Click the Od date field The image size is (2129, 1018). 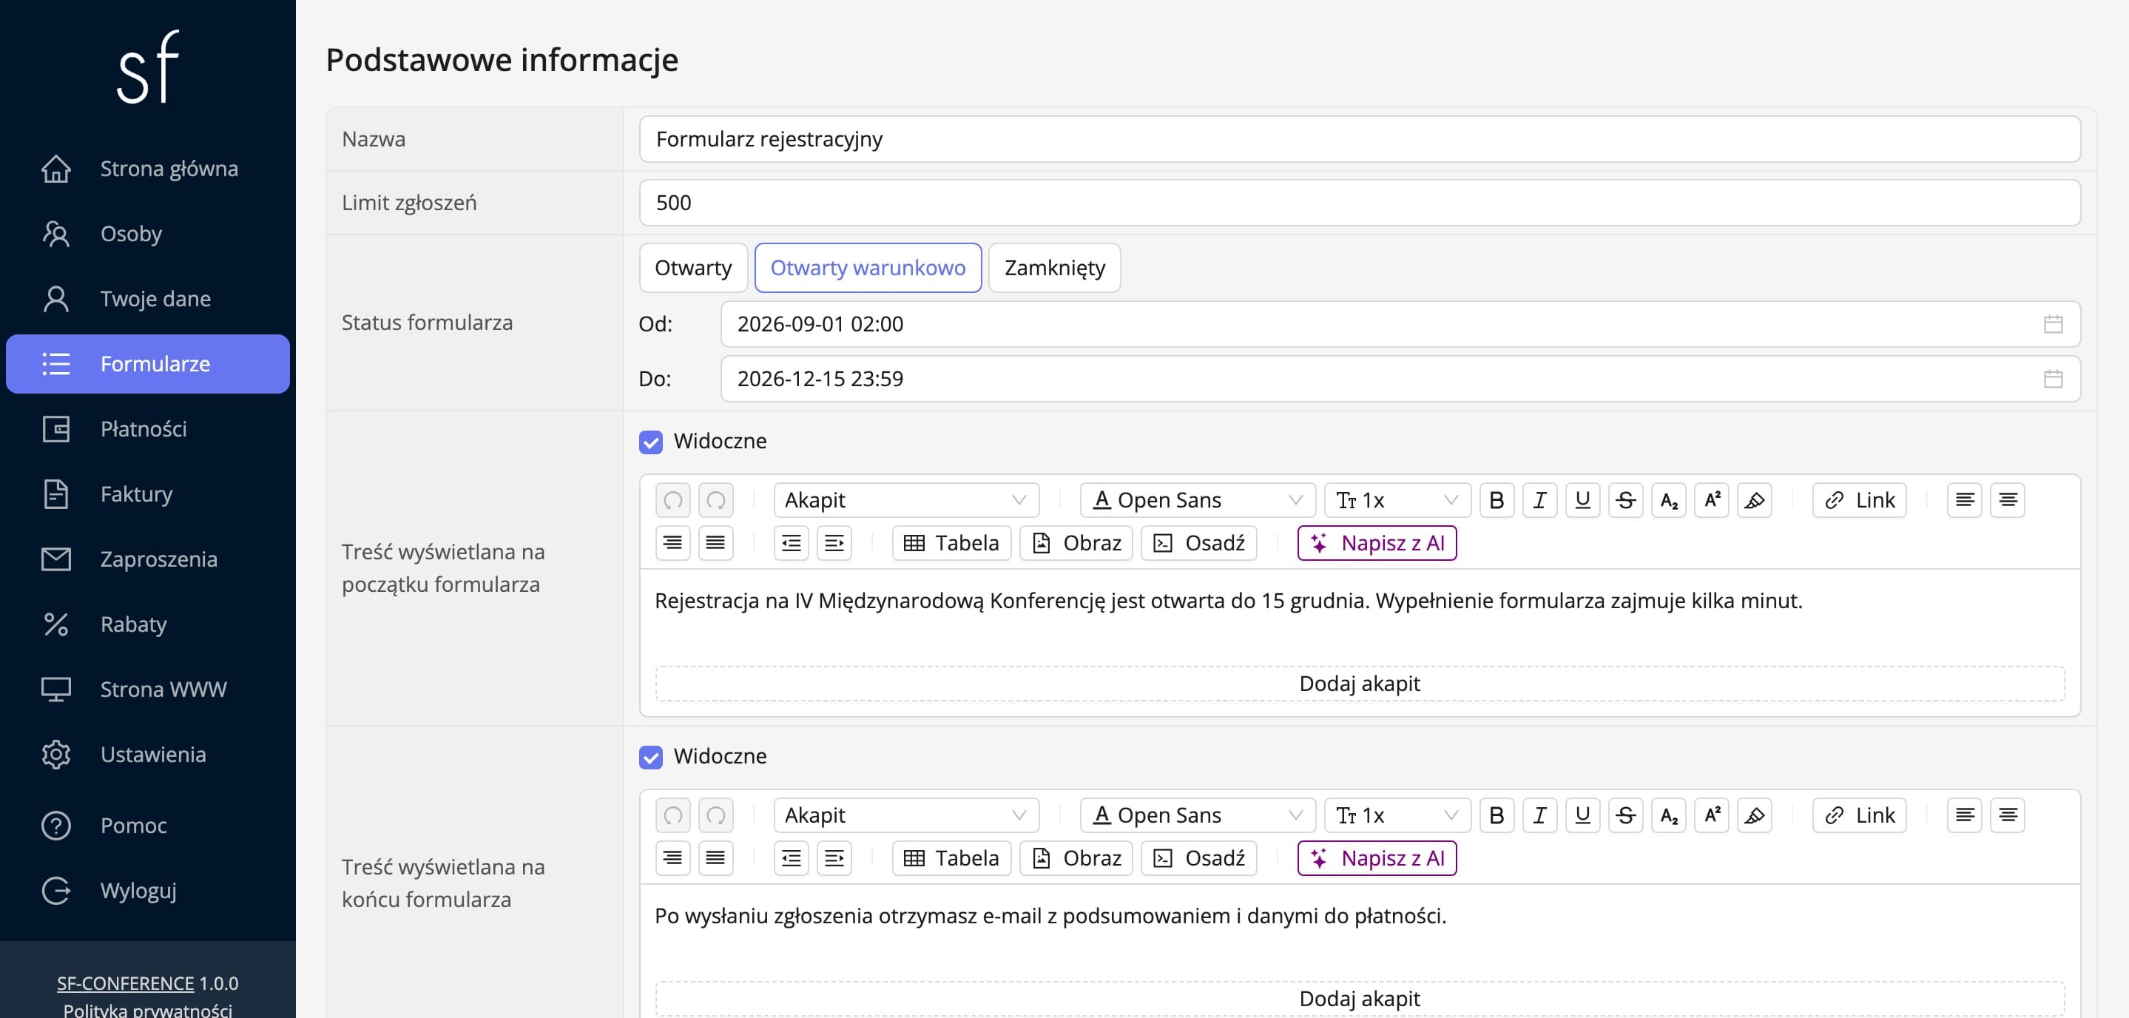click(1400, 324)
